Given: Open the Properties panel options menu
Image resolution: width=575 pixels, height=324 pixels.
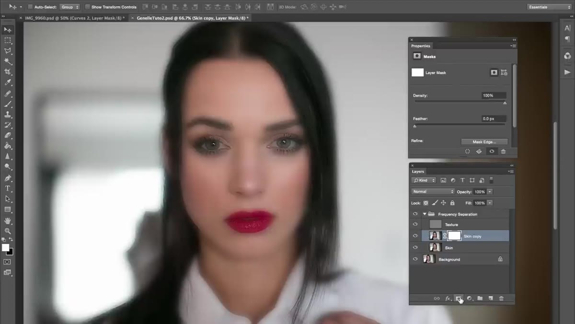Looking at the screenshot, I should pos(513,46).
